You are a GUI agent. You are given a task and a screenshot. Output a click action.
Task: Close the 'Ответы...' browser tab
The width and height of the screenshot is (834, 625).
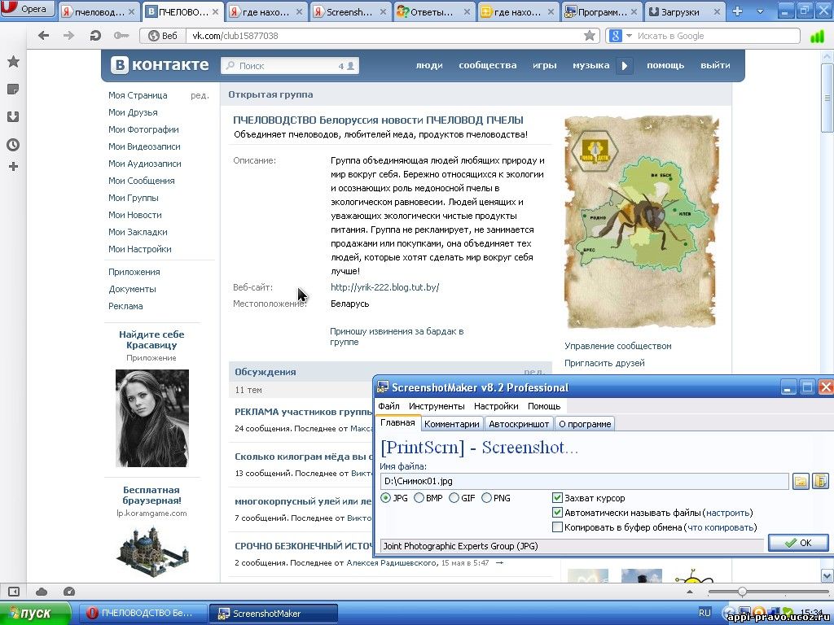467,11
